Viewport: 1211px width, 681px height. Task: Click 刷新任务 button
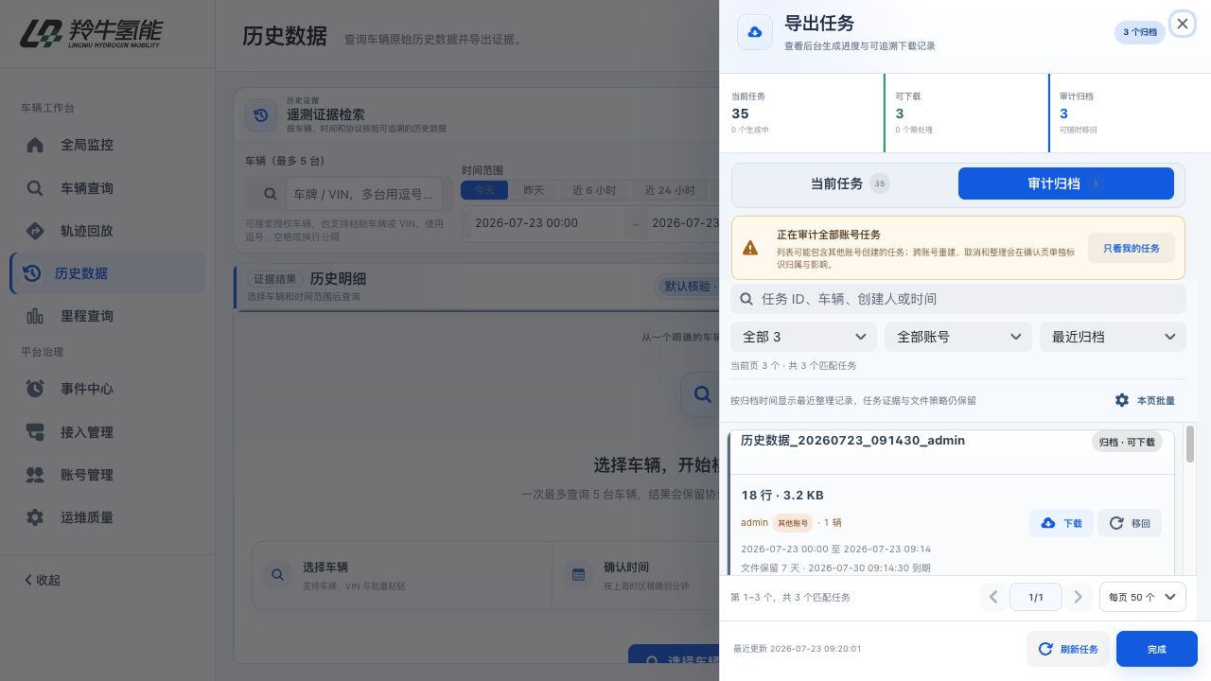click(x=1068, y=649)
